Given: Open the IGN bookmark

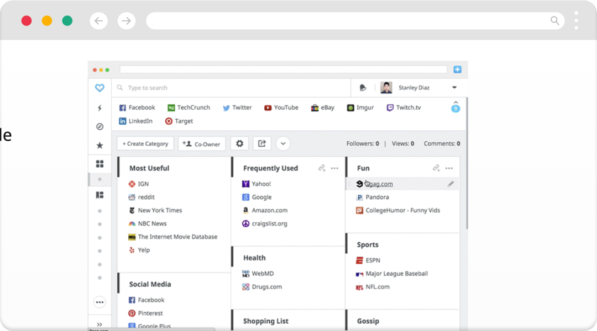Looking at the screenshot, I should pos(139,184).
